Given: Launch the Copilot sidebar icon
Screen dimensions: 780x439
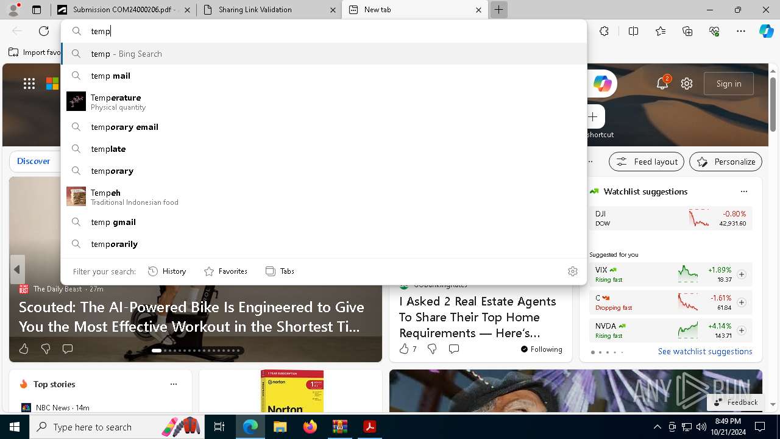Looking at the screenshot, I should point(766,31).
